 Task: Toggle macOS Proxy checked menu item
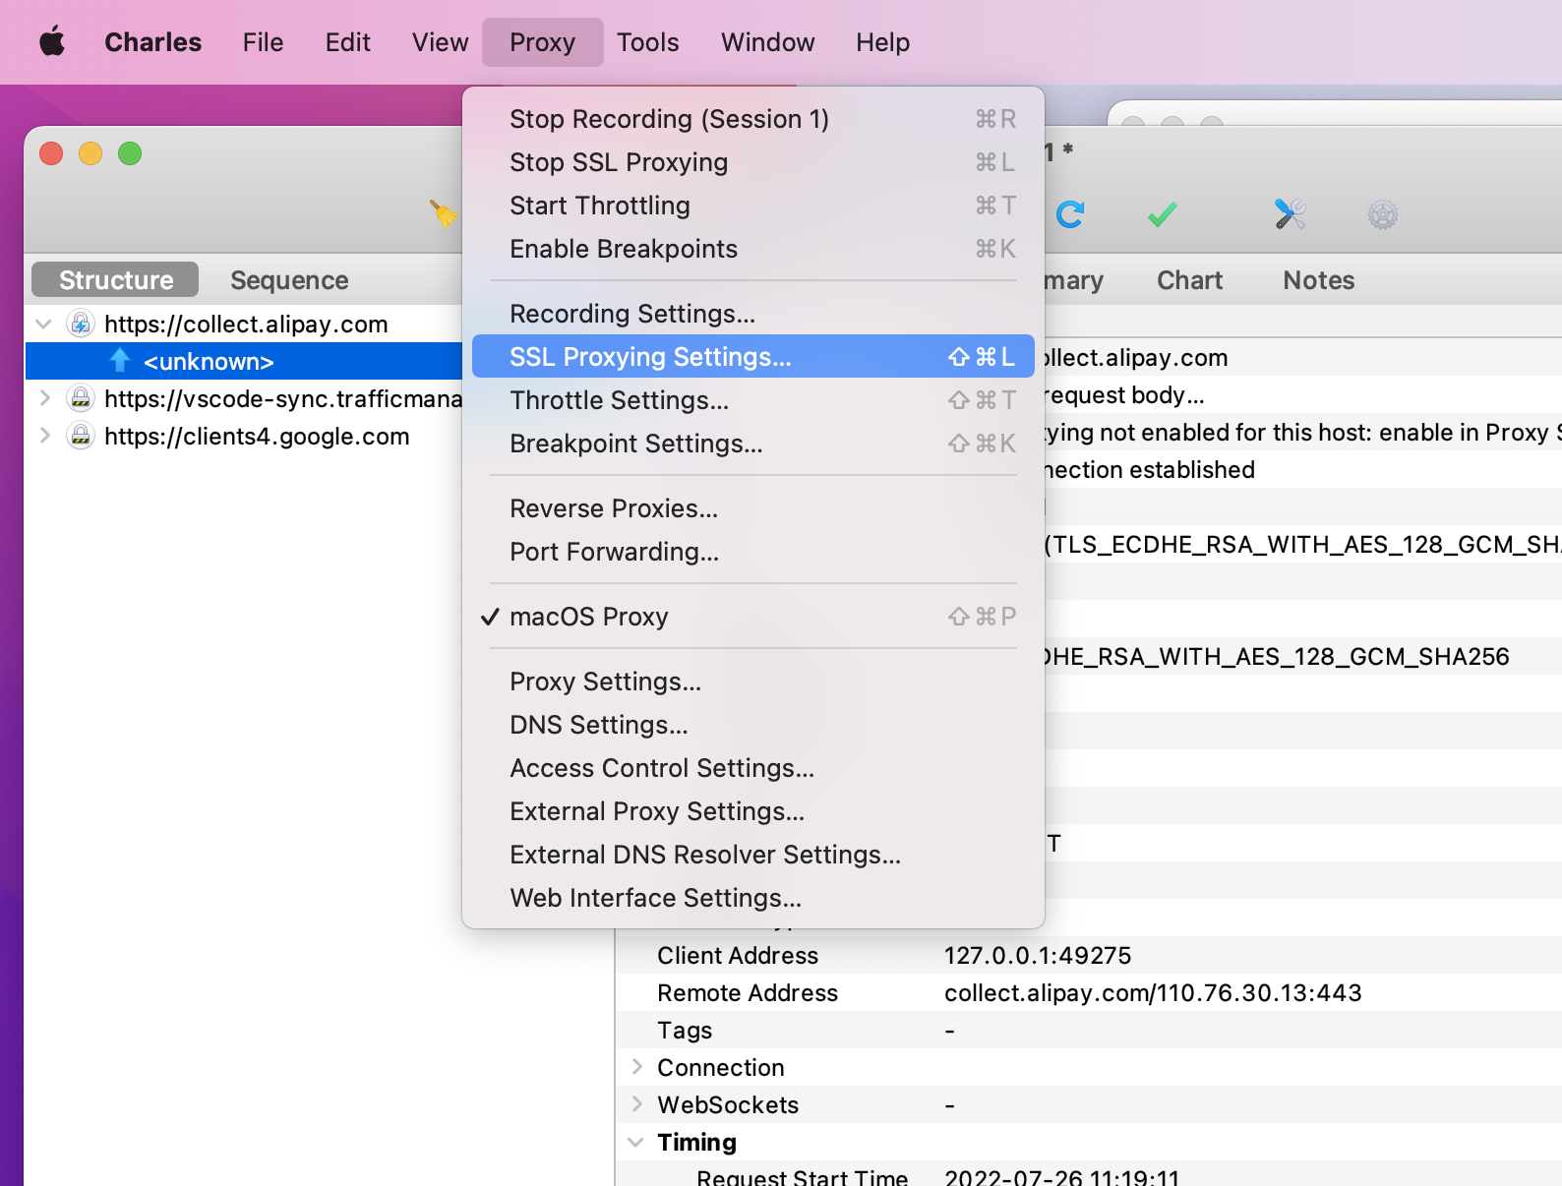click(753, 617)
